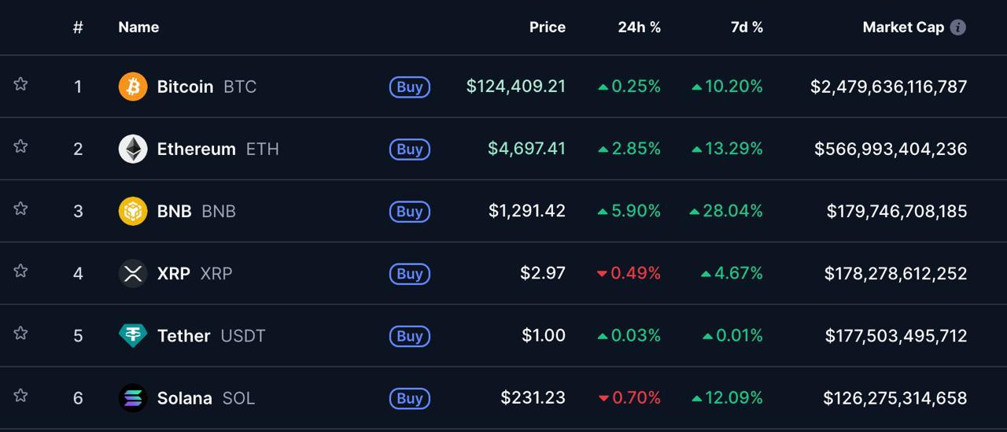Sort by rank using the # header
This screenshot has height=432, width=1007.
click(78, 28)
